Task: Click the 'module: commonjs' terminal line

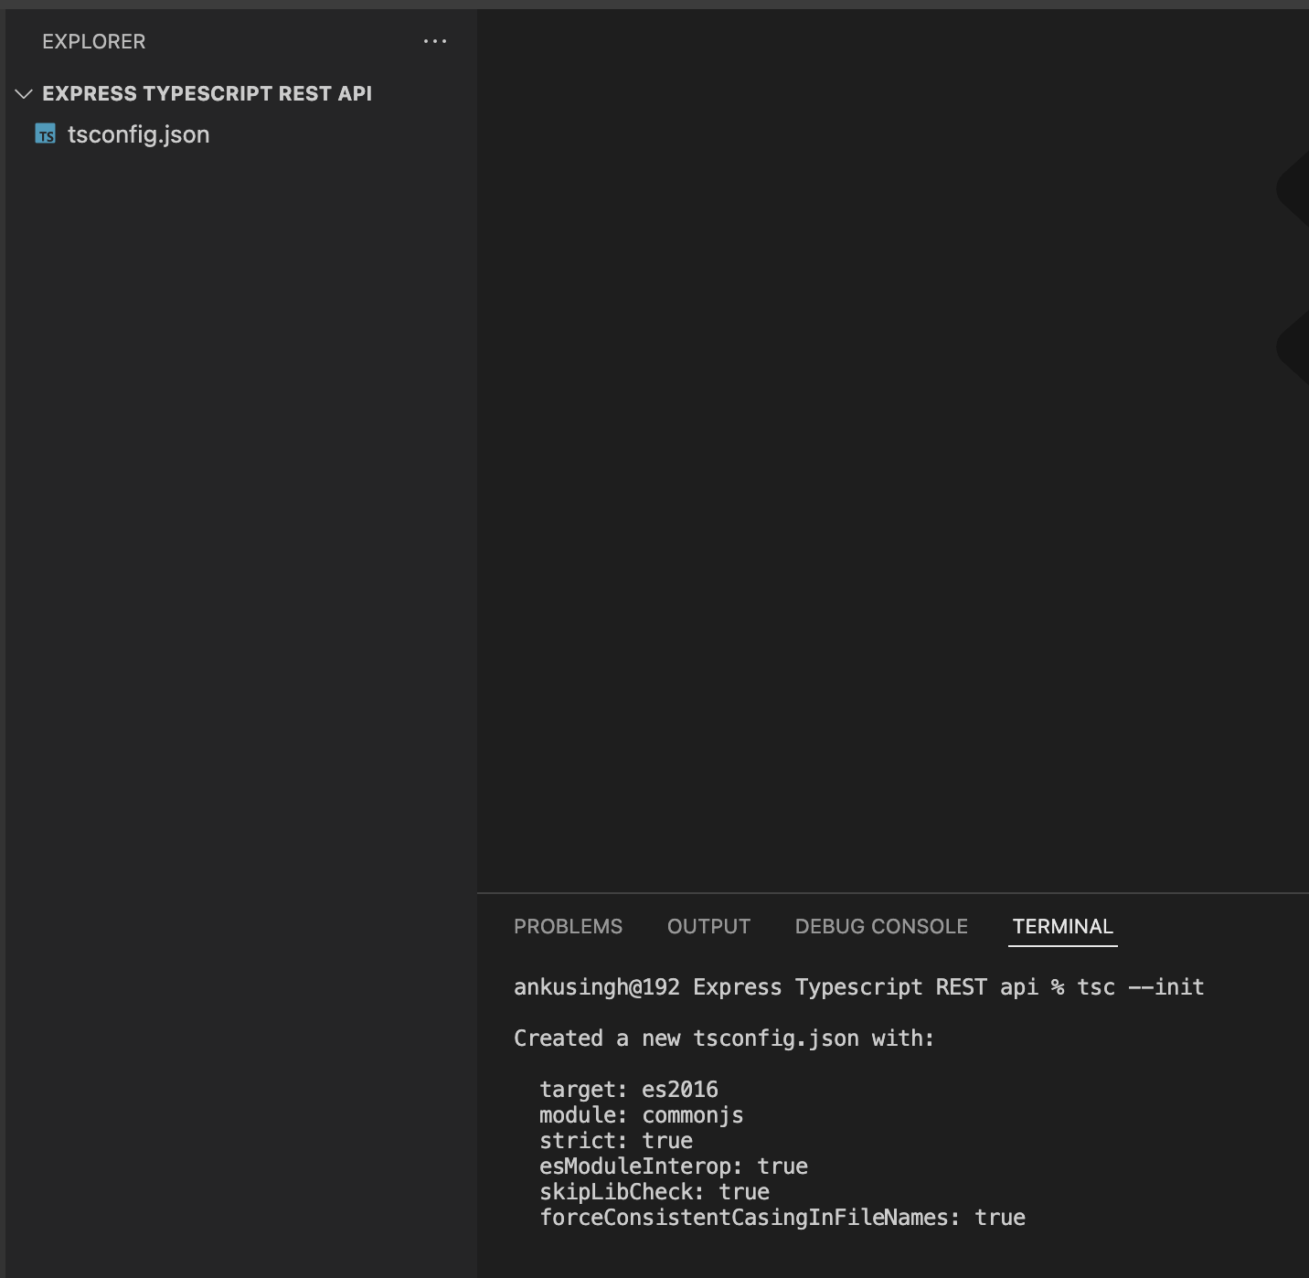Action: [641, 1115]
